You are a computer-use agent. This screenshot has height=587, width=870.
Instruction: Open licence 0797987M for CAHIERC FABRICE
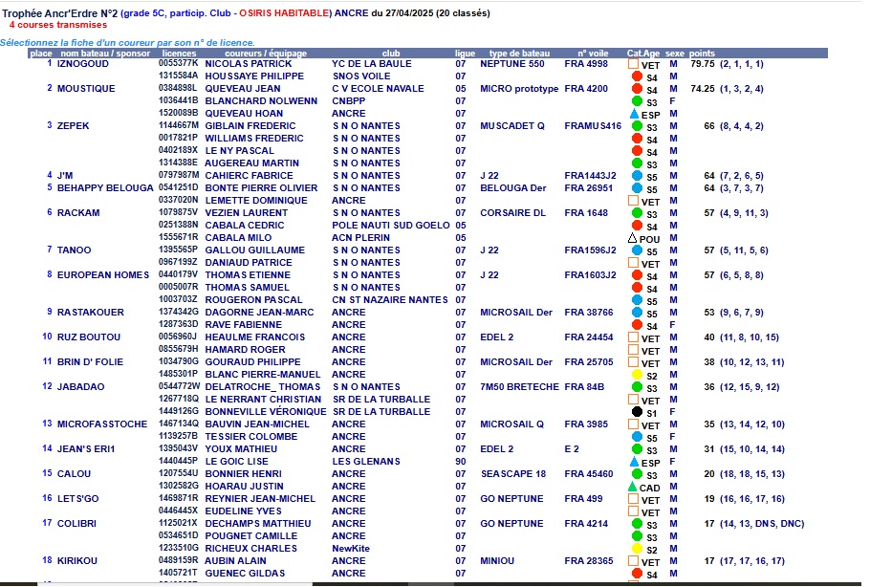pyautogui.click(x=179, y=175)
